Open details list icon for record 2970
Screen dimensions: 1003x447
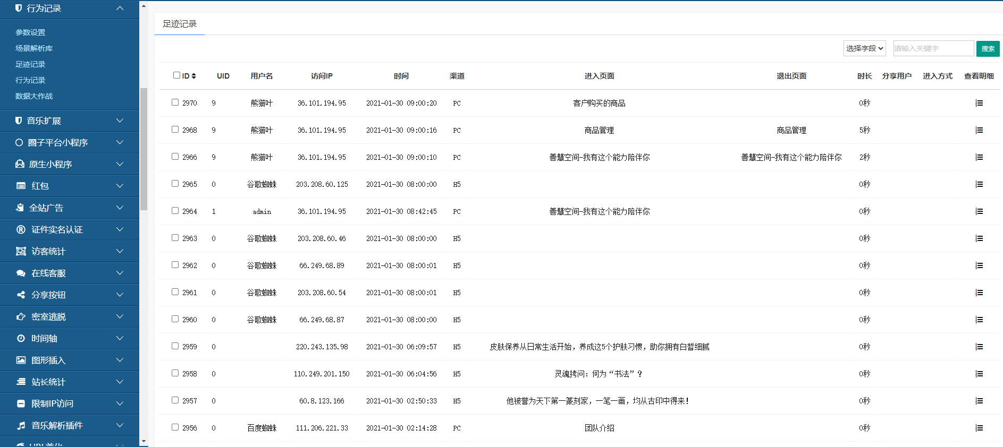[x=979, y=103]
